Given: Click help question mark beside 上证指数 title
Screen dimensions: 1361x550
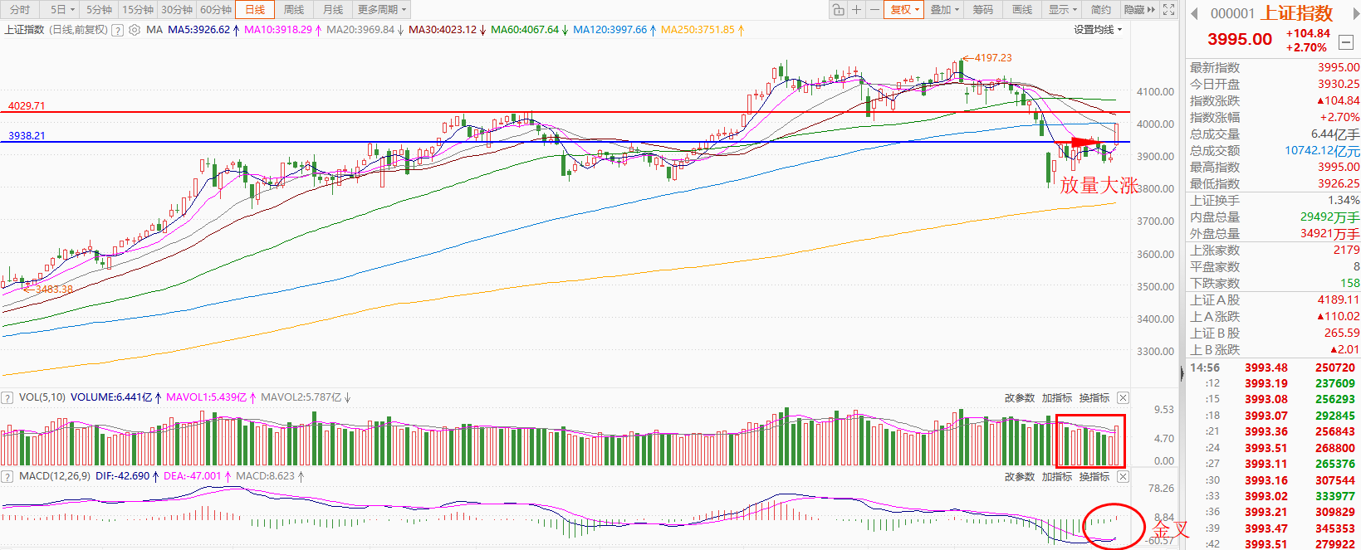Looking at the screenshot, I should click(x=118, y=30).
